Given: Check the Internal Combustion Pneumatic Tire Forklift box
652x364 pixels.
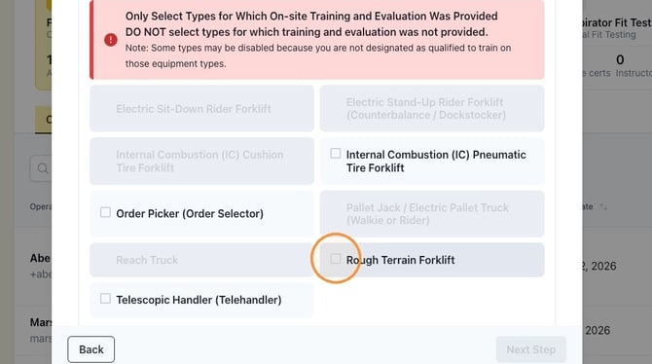Looking at the screenshot, I should [x=335, y=154].
